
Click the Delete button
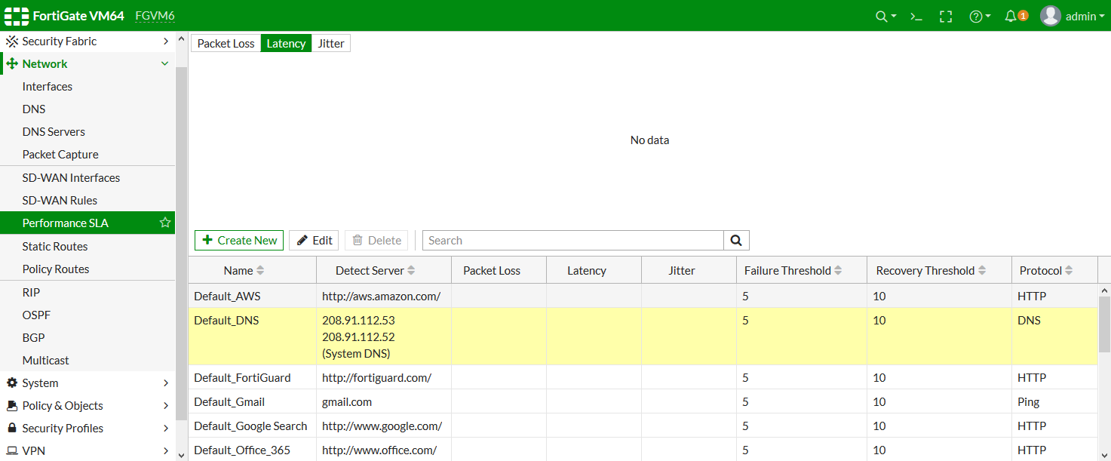[376, 241]
